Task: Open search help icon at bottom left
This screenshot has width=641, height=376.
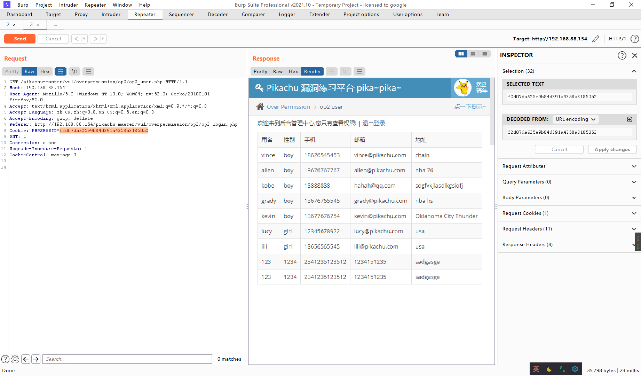Action: 5,359
